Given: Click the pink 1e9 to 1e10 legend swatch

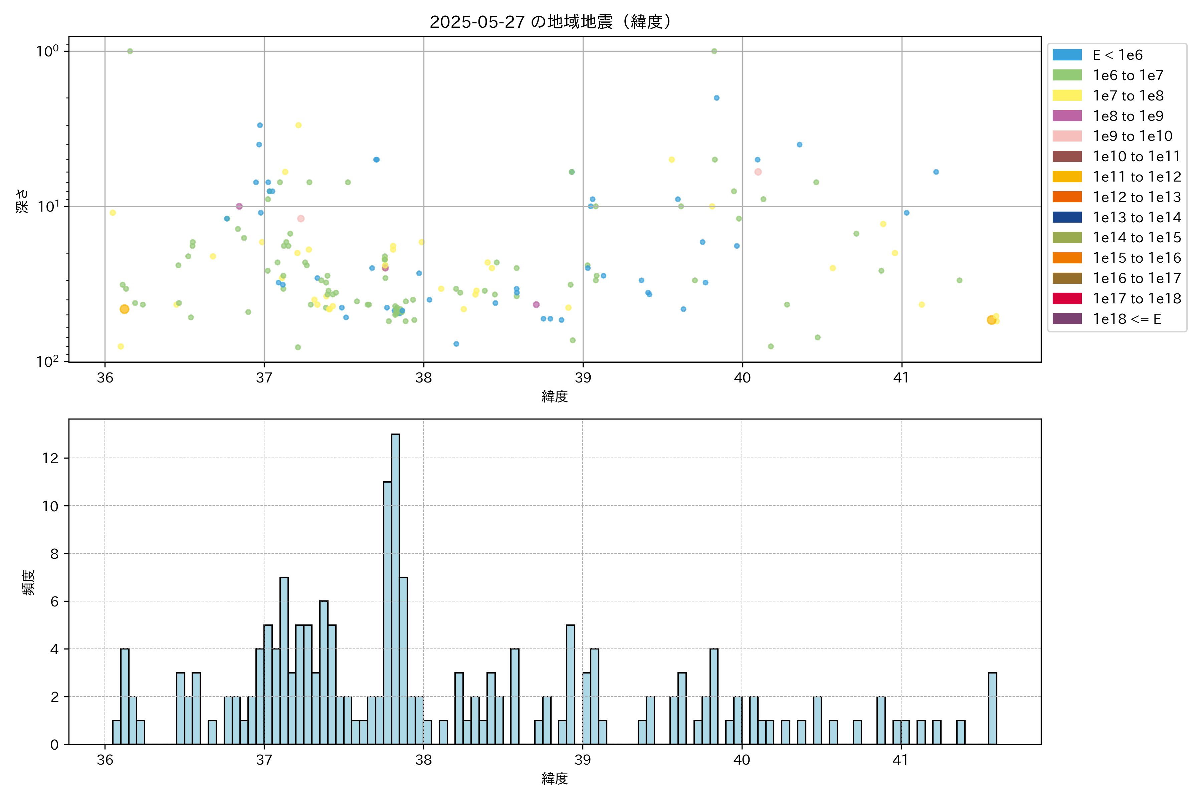Looking at the screenshot, I should coord(1066,137).
